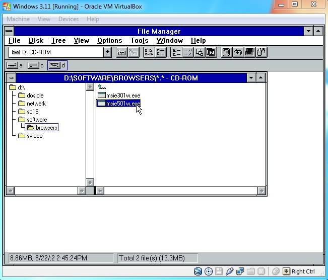Sort files by date toolbar icon
328x280 pixels.
point(211,52)
